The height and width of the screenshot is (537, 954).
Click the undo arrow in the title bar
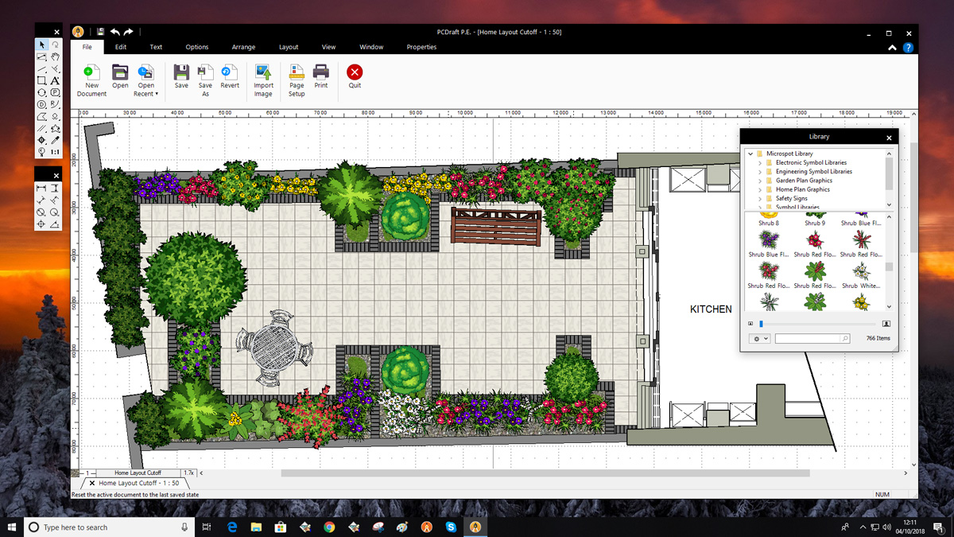tap(115, 32)
